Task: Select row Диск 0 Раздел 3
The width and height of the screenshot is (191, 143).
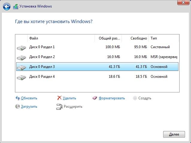Action: 97,67
